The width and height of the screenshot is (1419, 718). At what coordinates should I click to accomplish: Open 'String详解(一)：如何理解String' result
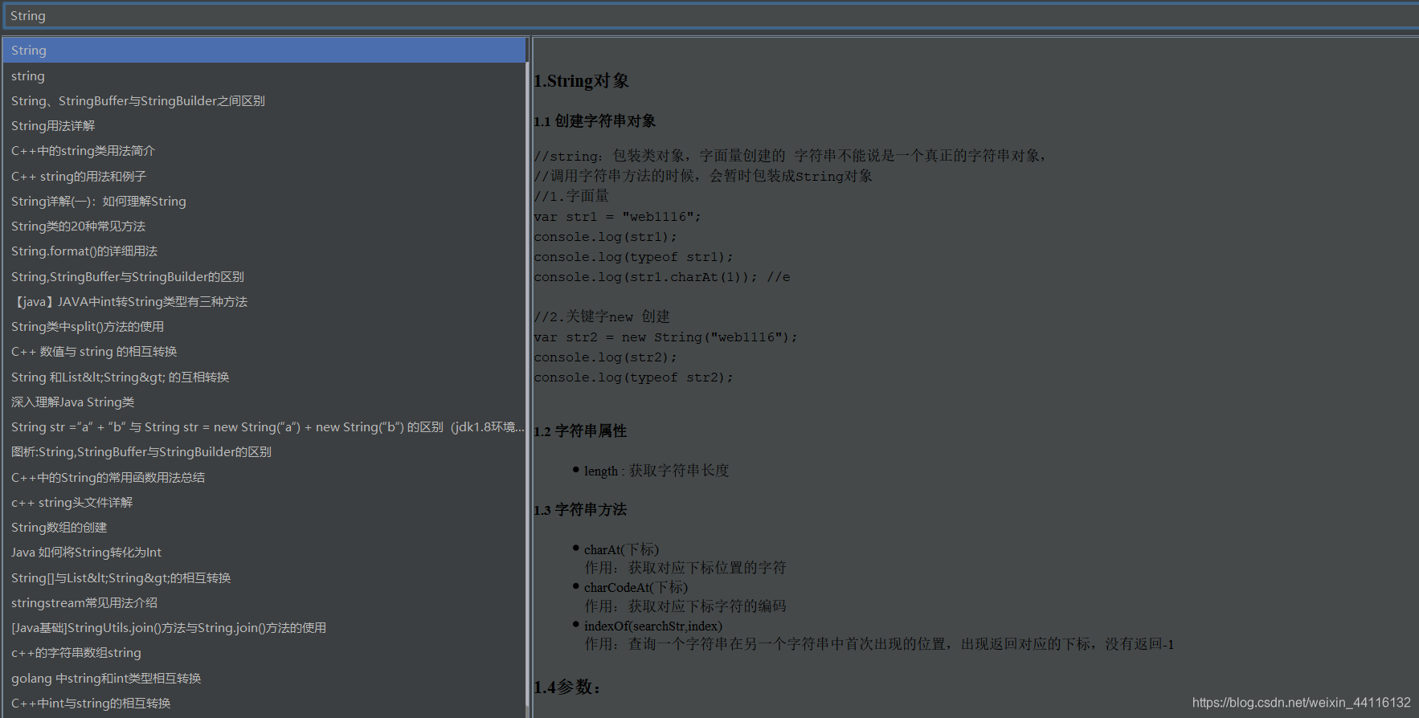(264, 201)
